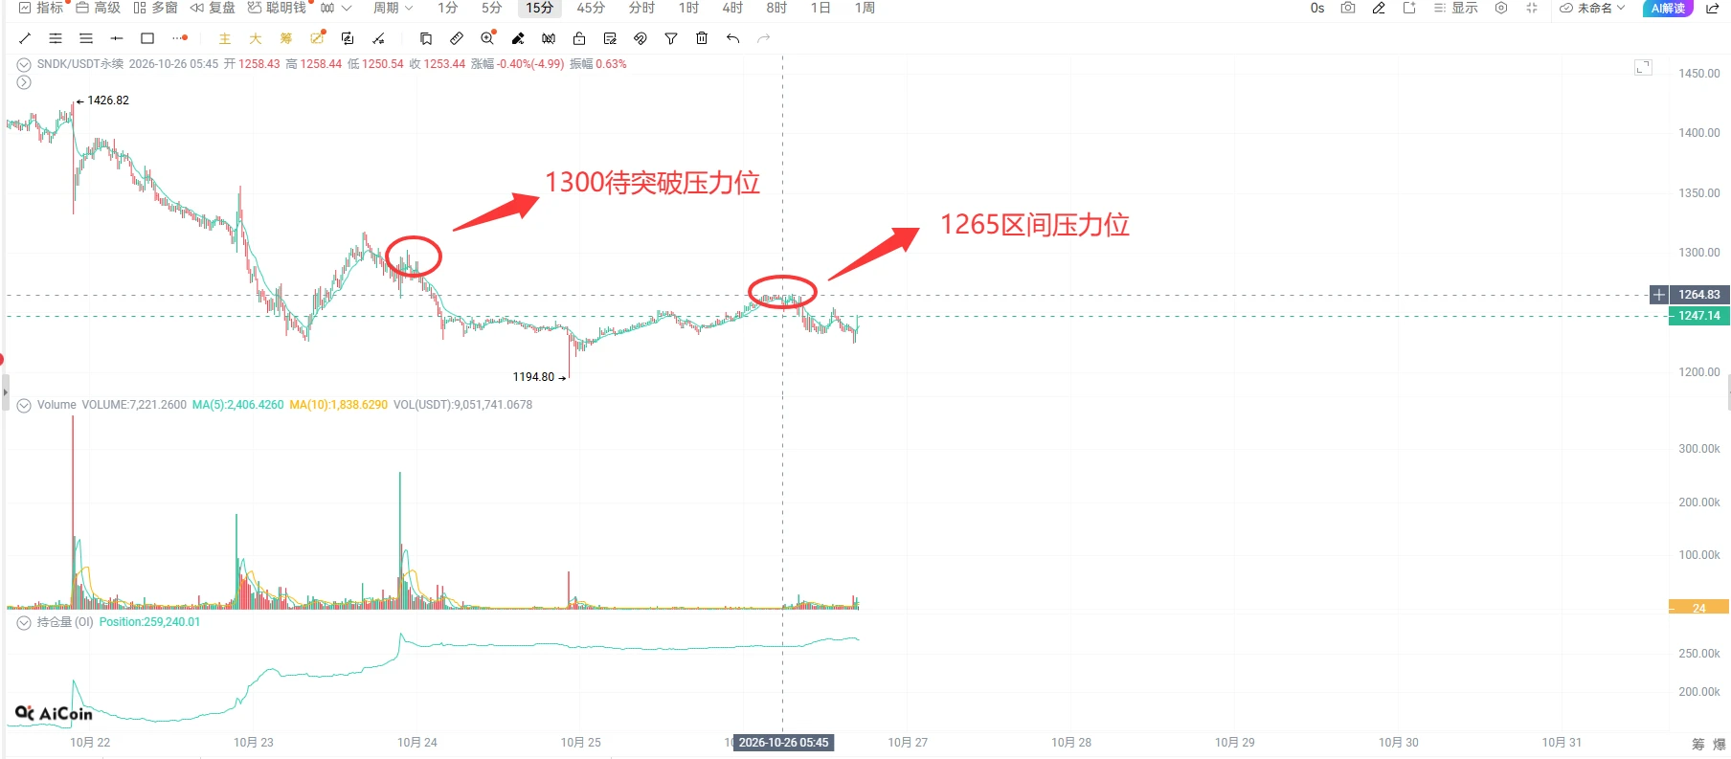Delete drawings with the trash can icon
Image resolution: width=1731 pixels, height=759 pixels.
[x=702, y=38]
